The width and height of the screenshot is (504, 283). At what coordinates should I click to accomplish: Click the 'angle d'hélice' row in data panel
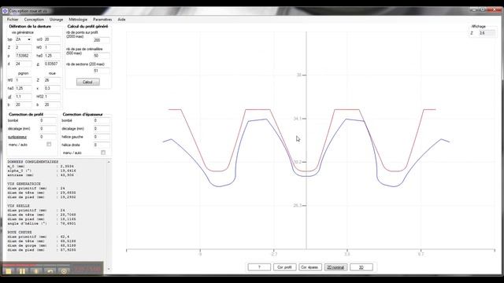click(x=42, y=223)
